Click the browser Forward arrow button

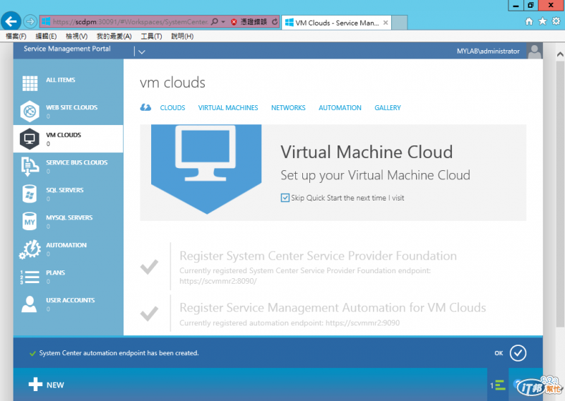point(30,22)
